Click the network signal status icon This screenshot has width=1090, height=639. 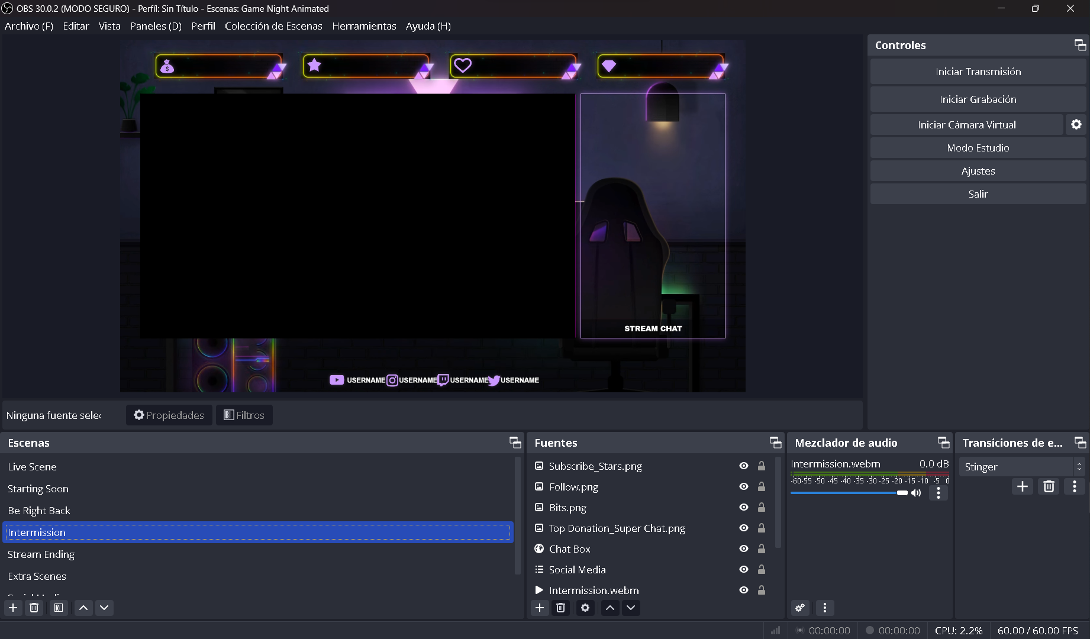point(775,631)
